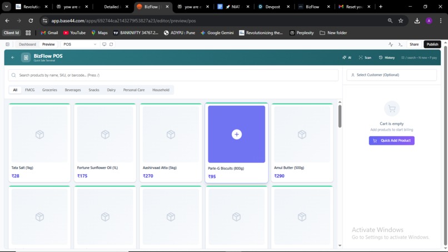Click the zoom magnifier in address bar
This screenshot has width=448, height=252.
390,21
